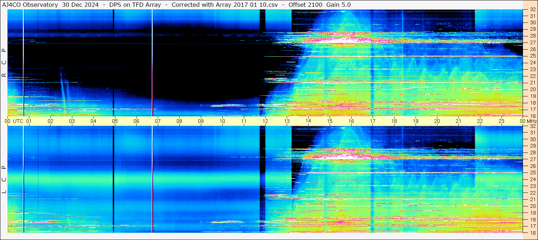This screenshot has width=538, height=240.
Task: Select the 16 hour tick on the time axis
Action: tap(351, 121)
